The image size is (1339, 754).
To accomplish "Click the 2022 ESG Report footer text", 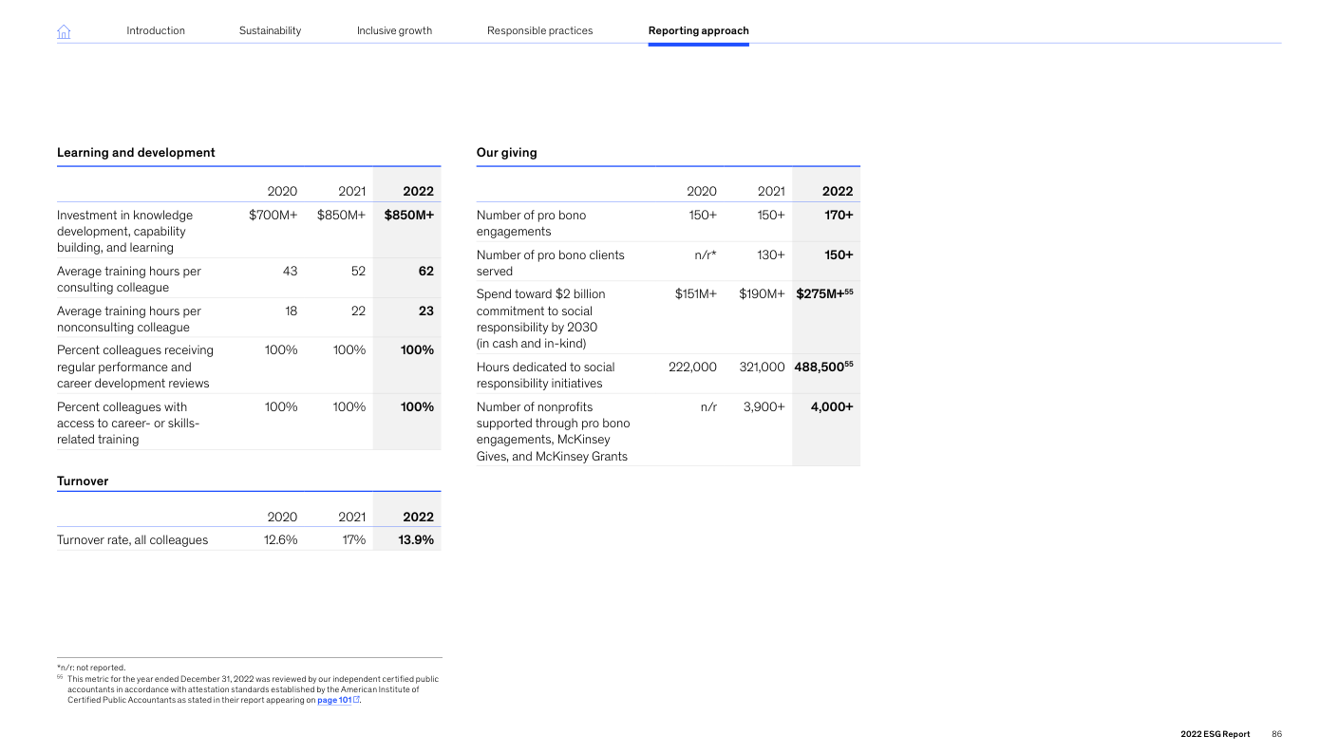I will click(x=1215, y=734).
